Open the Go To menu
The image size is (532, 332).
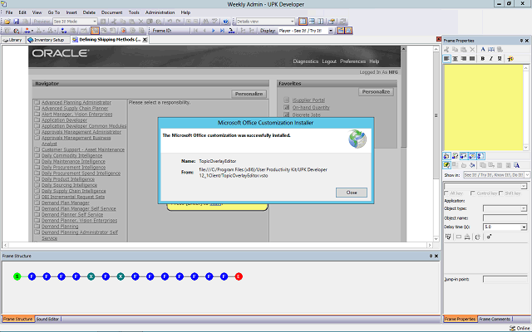53,12
